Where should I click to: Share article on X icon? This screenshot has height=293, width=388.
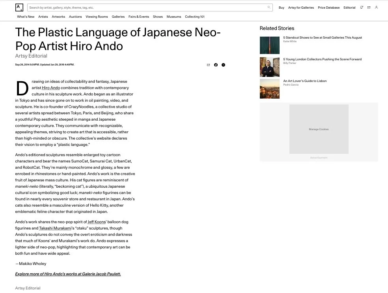click(x=223, y=65)
